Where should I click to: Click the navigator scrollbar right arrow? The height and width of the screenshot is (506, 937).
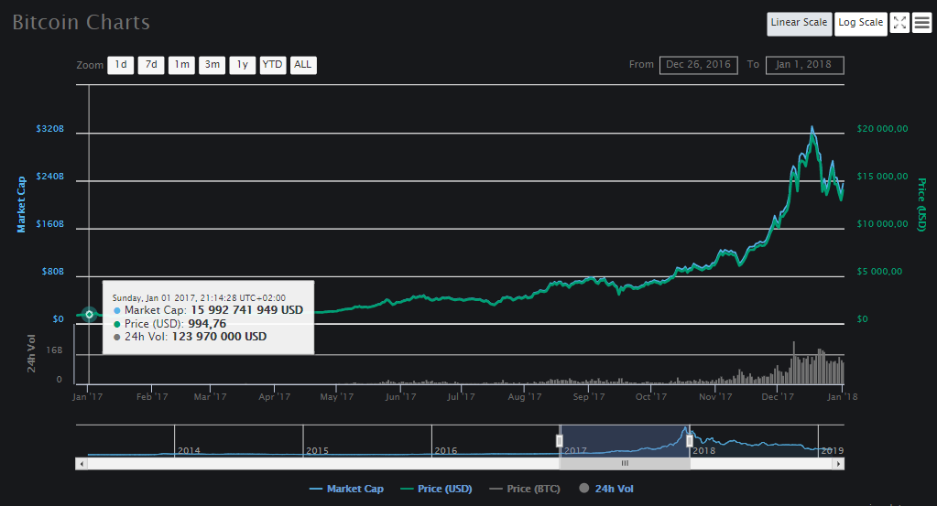click(x=838, y=464)
